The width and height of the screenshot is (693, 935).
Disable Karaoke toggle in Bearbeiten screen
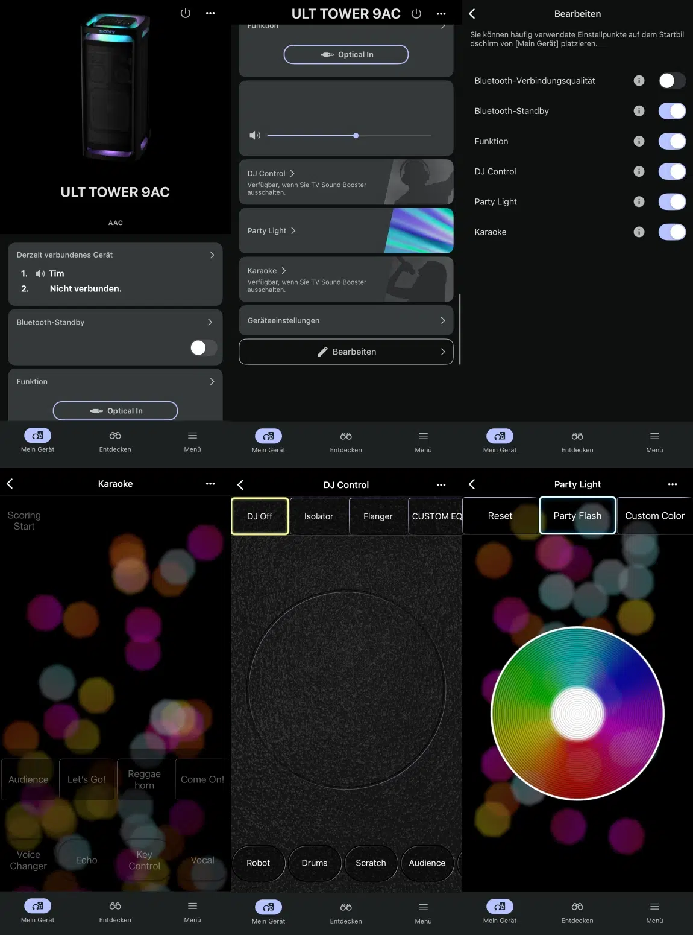coord(672,232)
